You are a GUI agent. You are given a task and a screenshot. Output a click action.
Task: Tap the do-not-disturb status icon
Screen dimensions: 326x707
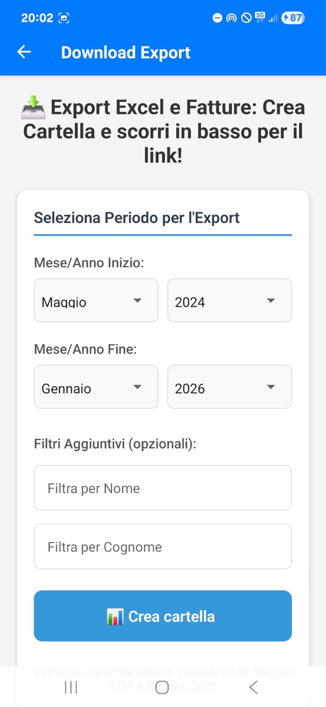217,18
